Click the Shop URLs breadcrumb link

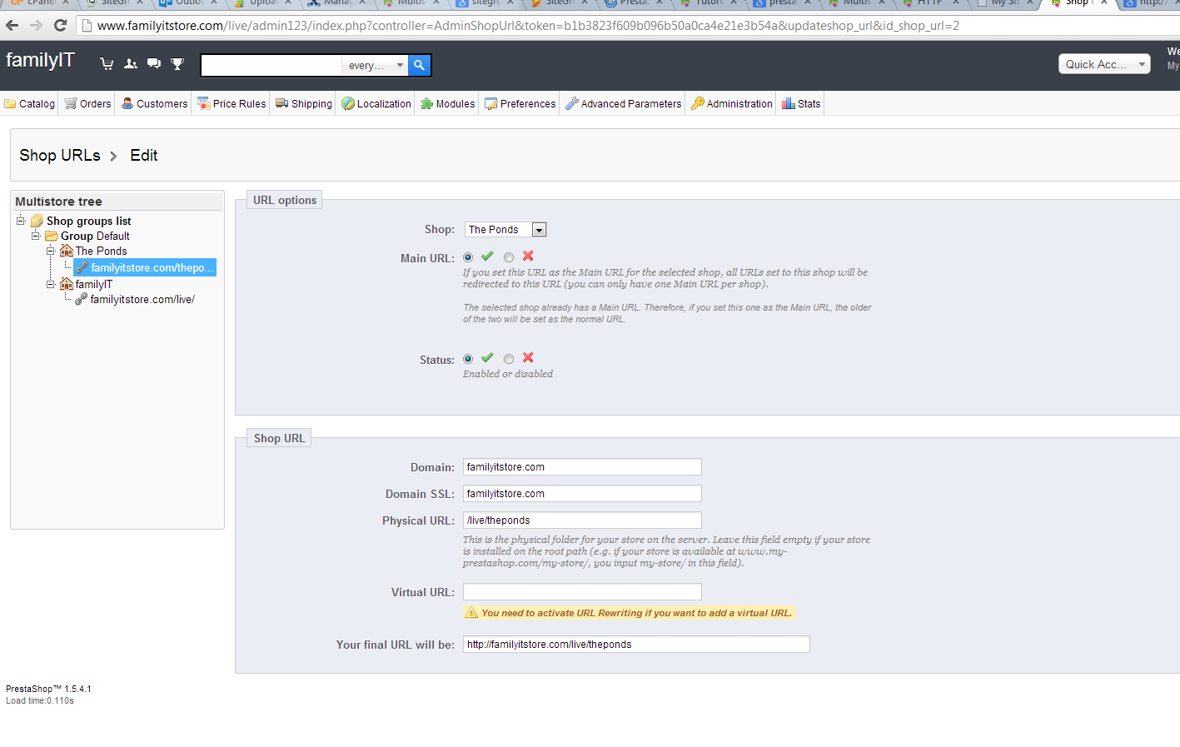[60, 156]
